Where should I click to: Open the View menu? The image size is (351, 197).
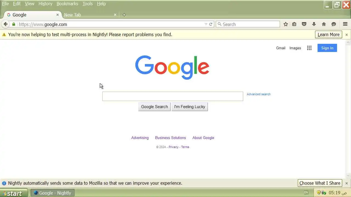click(x=30, y=4)
